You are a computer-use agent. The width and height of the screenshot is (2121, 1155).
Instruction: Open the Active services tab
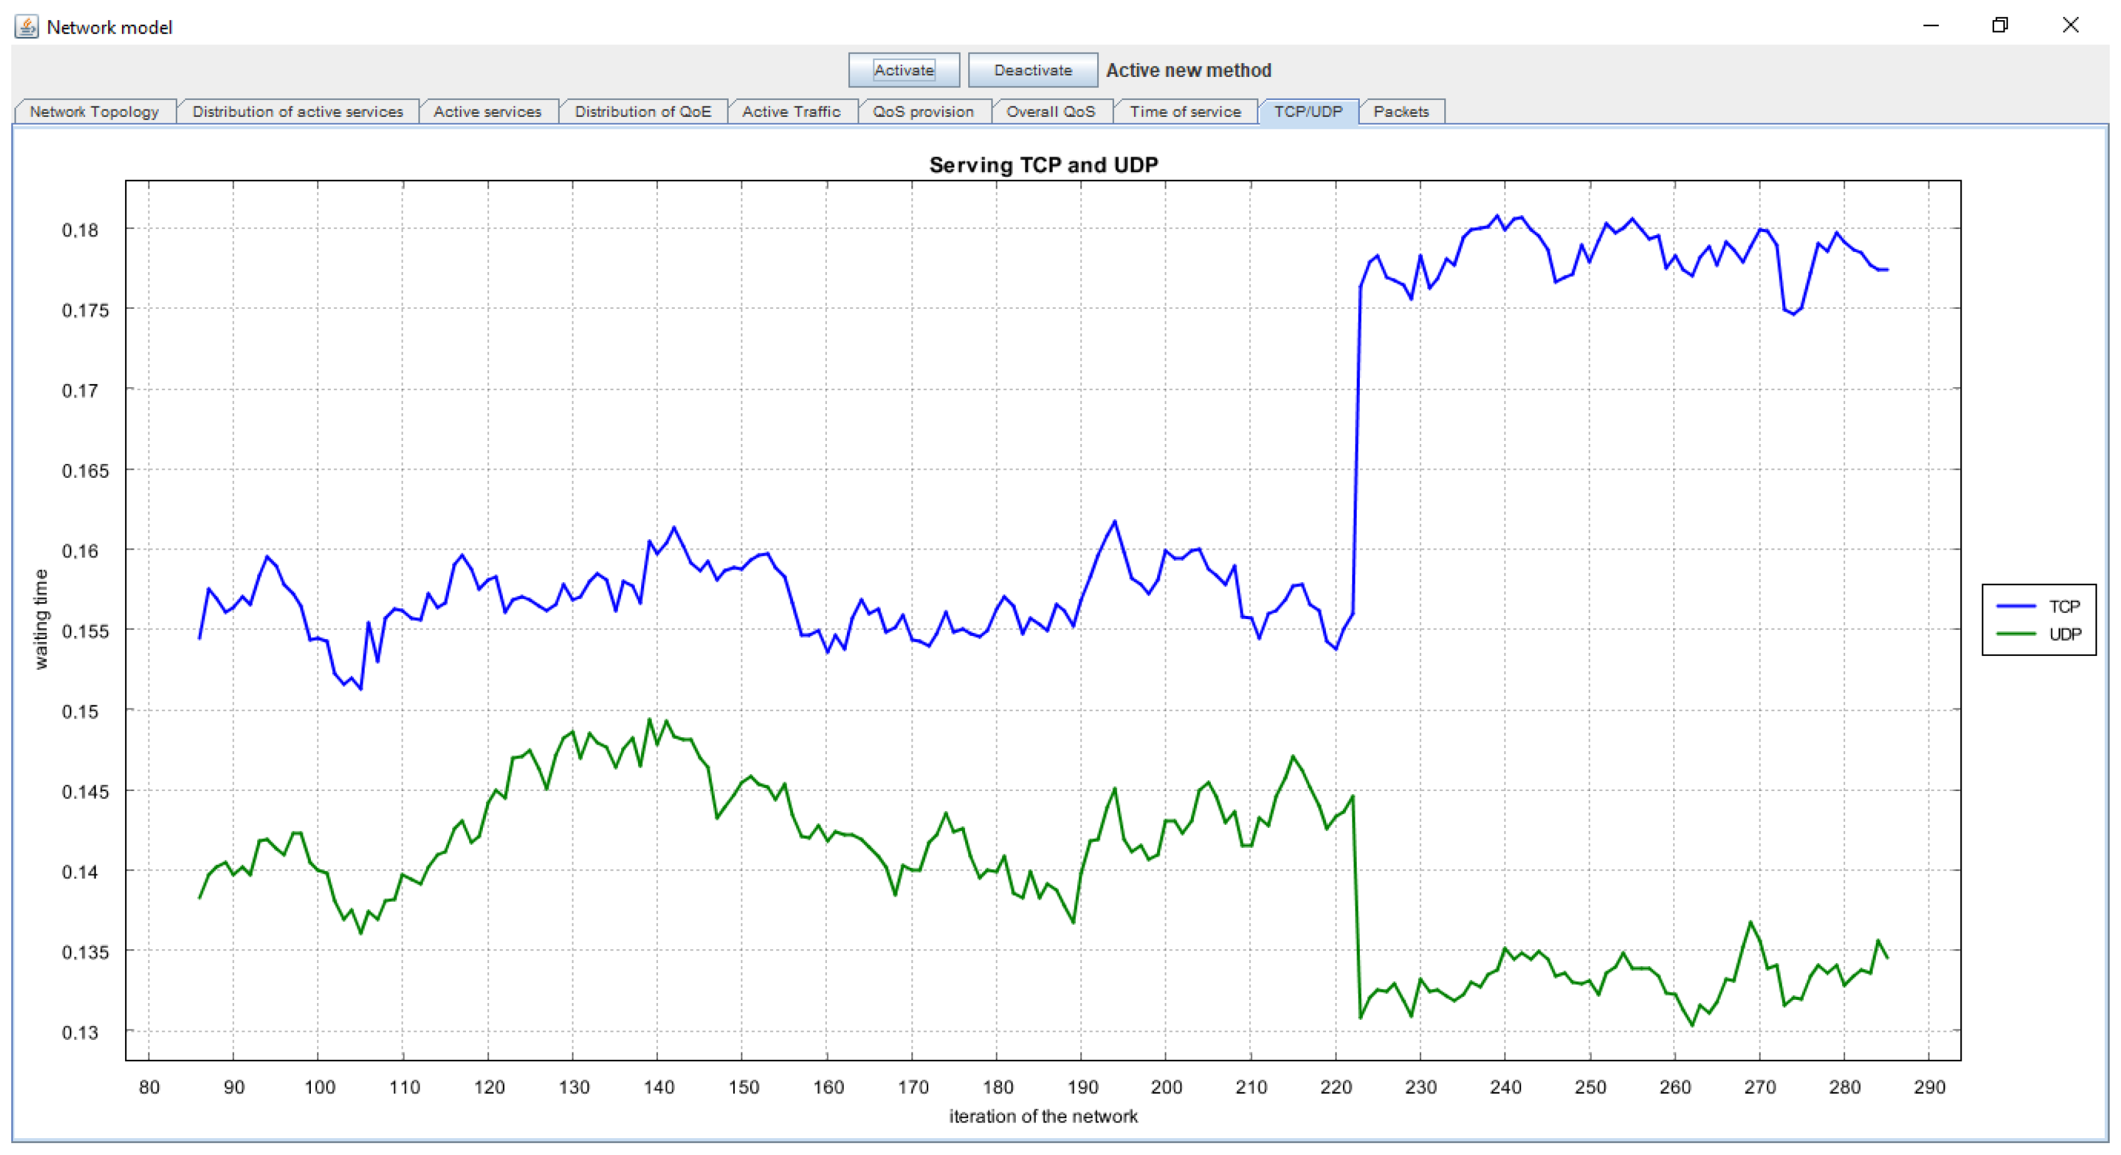click(x=487, y=112)
